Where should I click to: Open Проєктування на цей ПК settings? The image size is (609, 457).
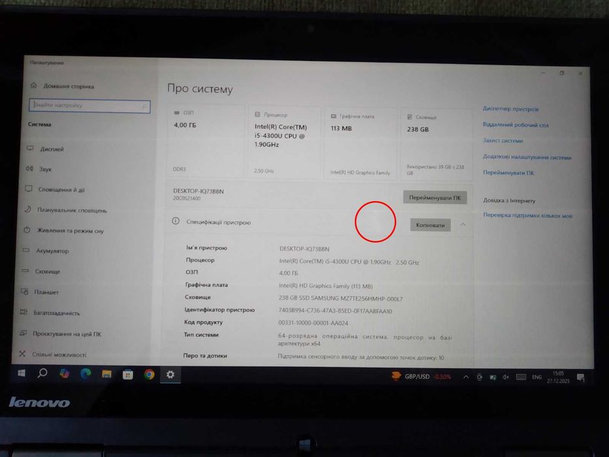point(61,334)
